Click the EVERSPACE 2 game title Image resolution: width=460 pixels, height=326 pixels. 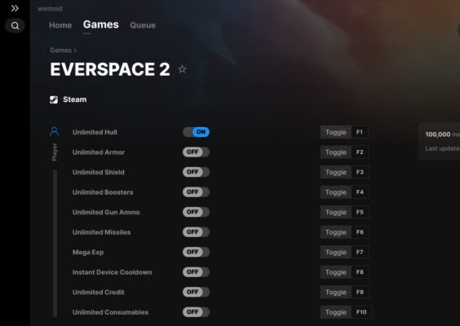(110, 69)
